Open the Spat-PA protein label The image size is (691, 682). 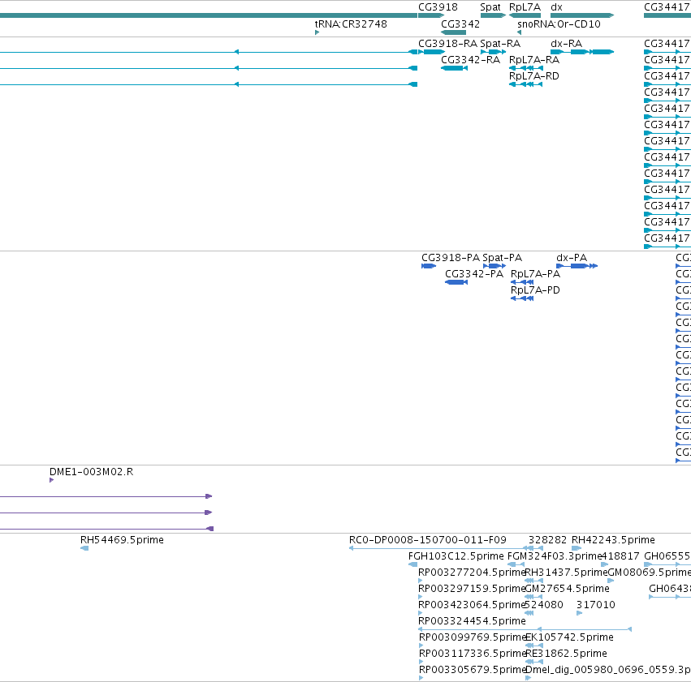point(502,257)
